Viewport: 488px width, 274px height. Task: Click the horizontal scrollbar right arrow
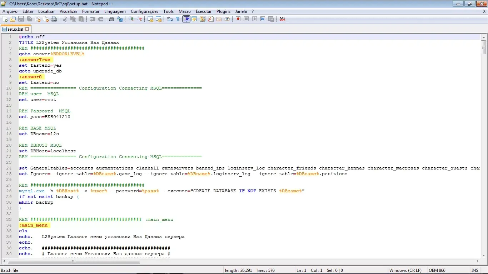(x=478, y=261)
